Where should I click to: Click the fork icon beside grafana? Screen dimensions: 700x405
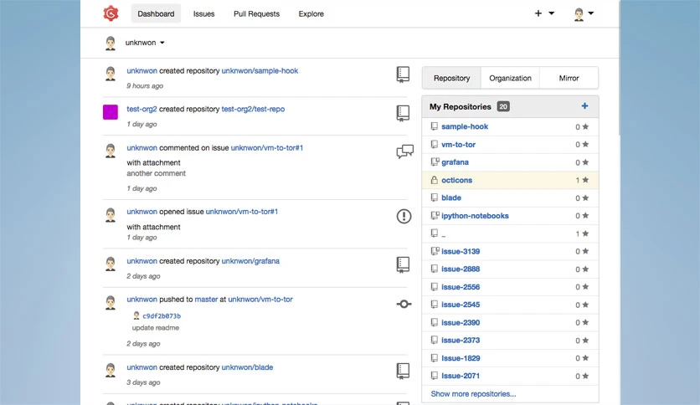coord(435,161)
